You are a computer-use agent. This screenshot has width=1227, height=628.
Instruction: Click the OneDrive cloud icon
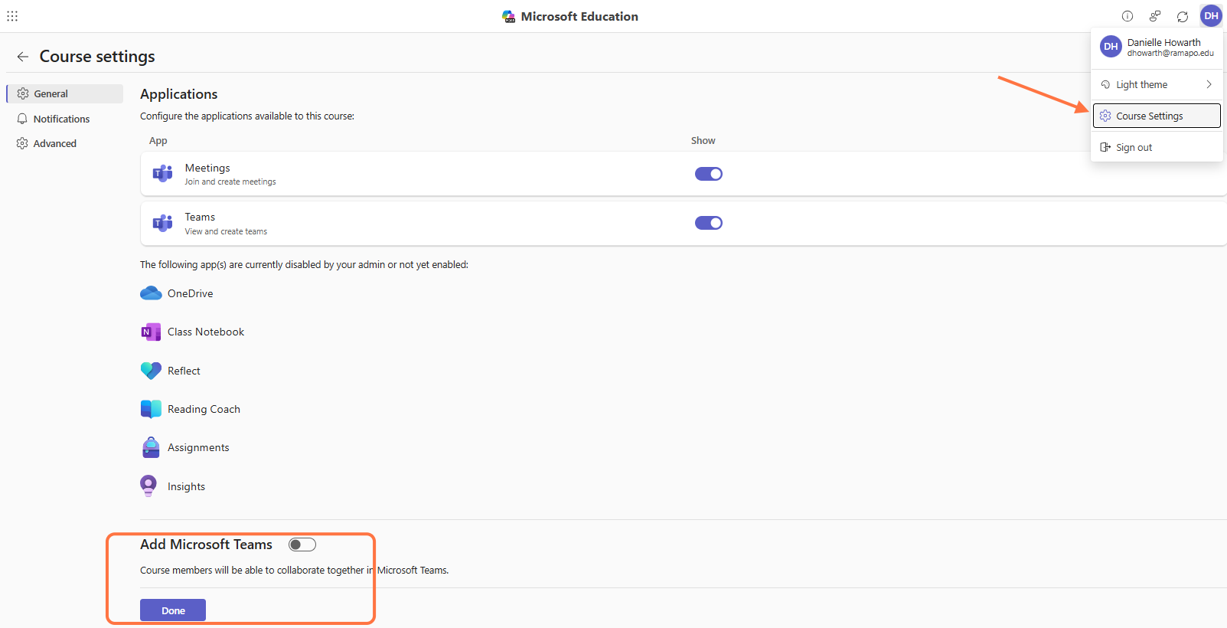tap(151, 293)
